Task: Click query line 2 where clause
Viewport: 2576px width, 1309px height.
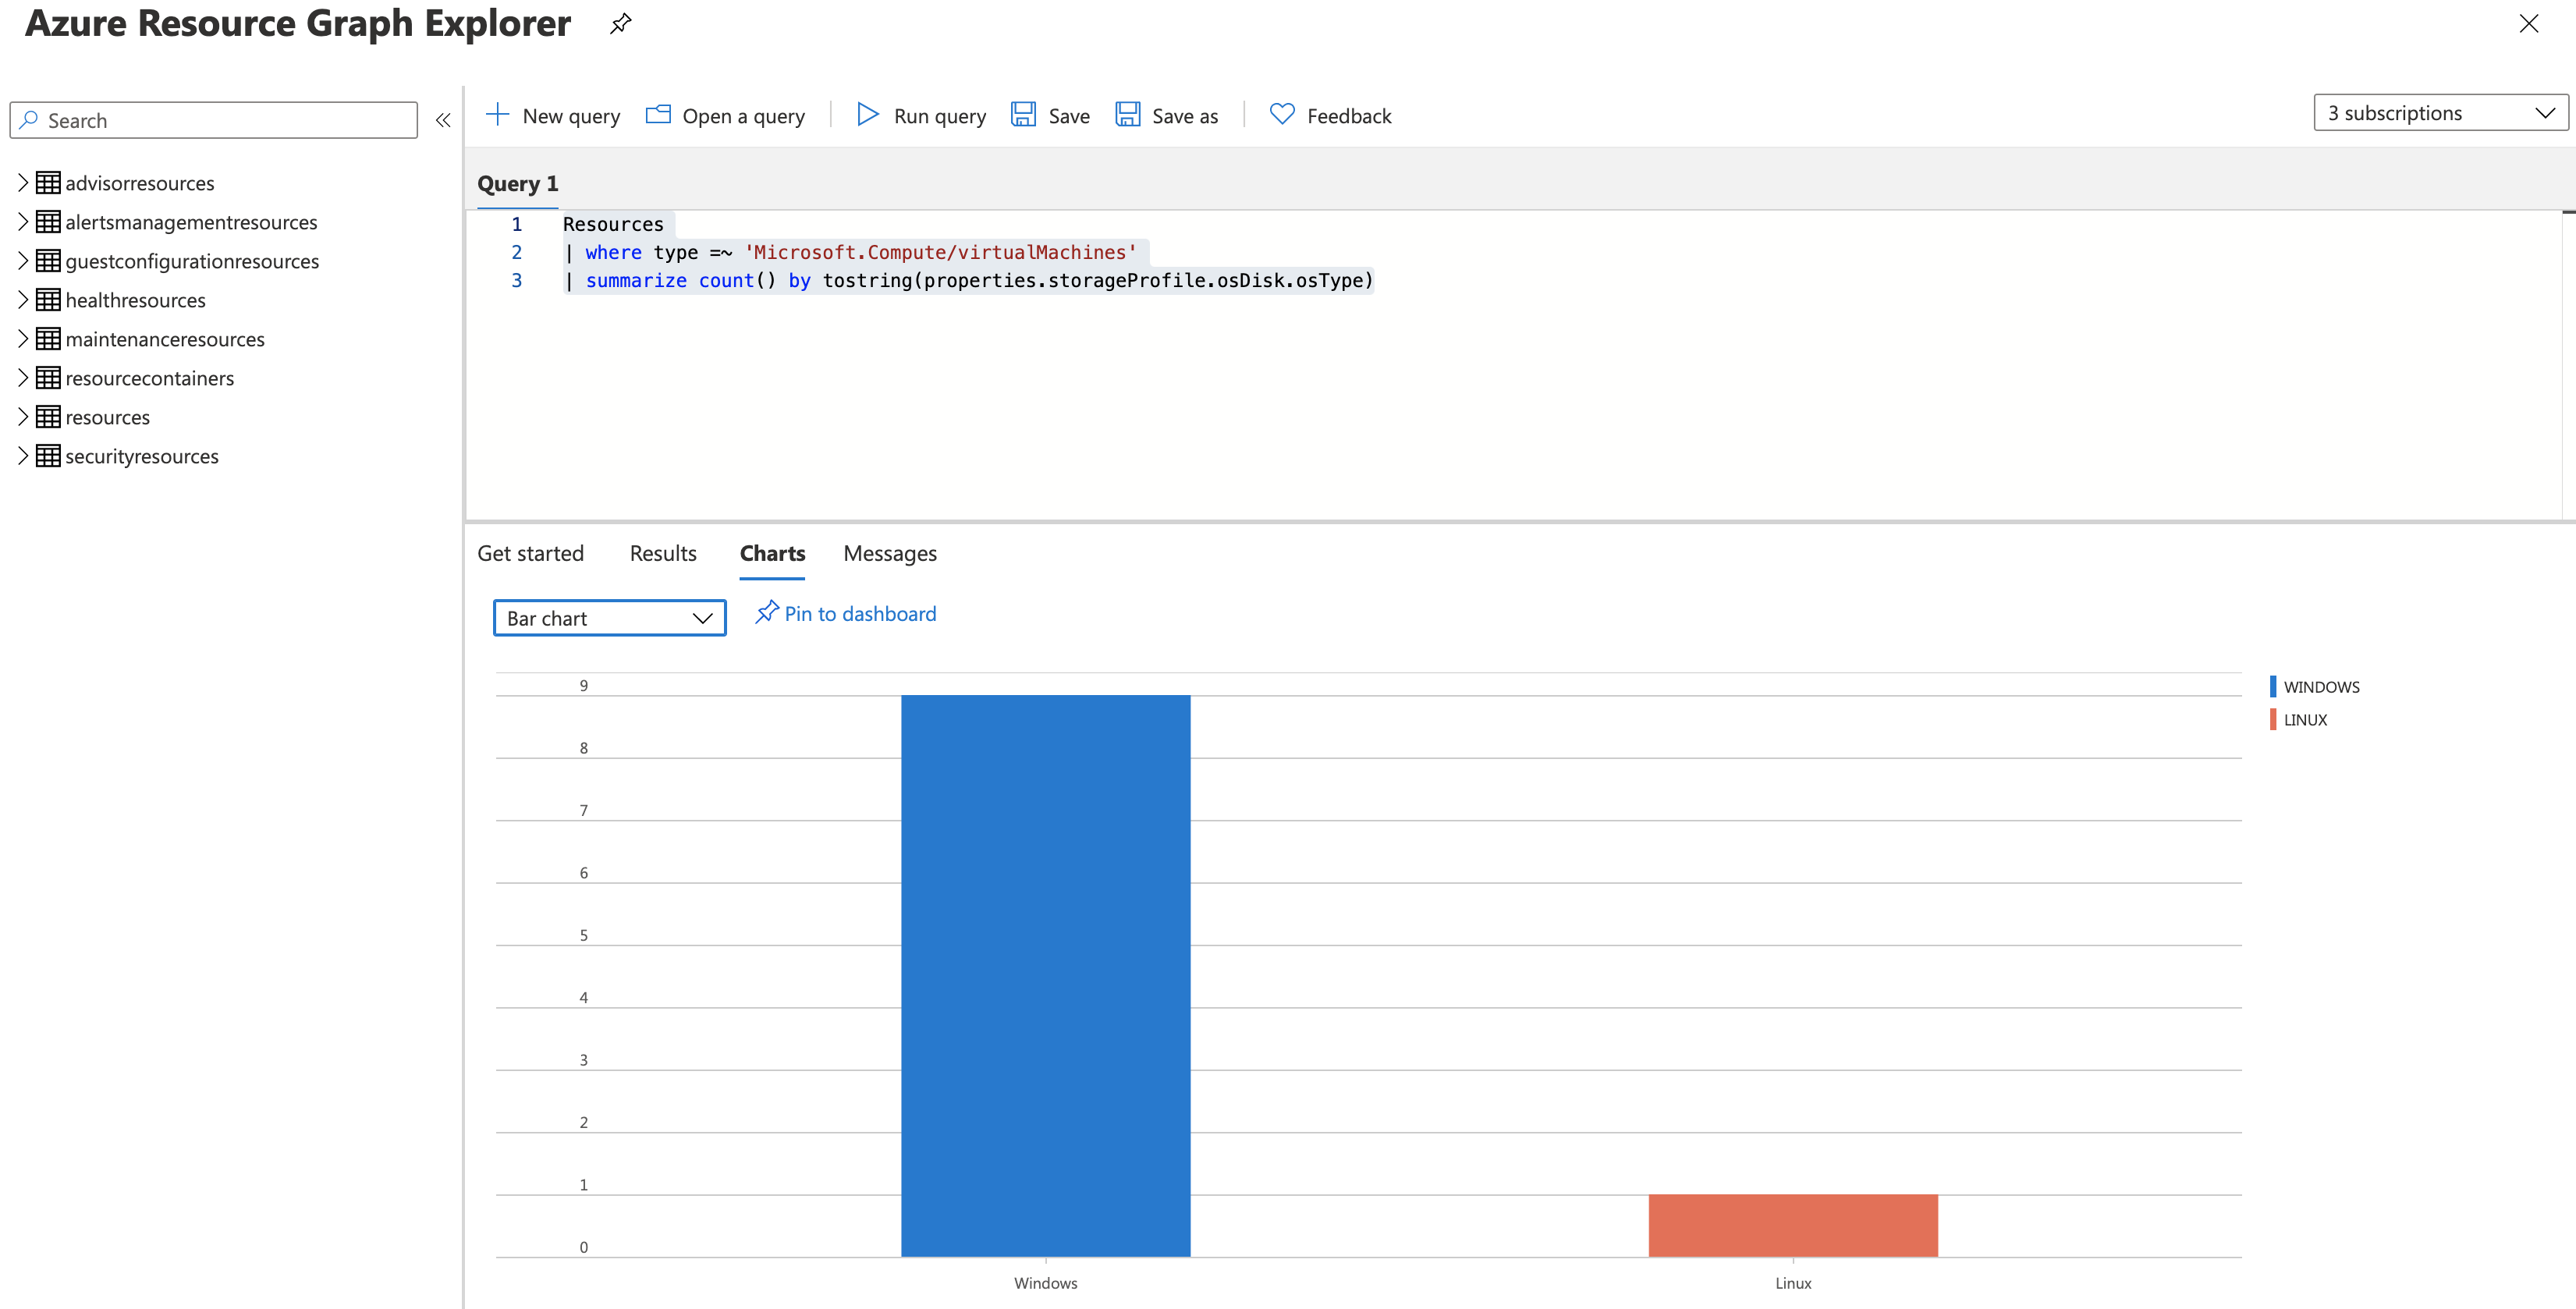Action: pos(850,252)
